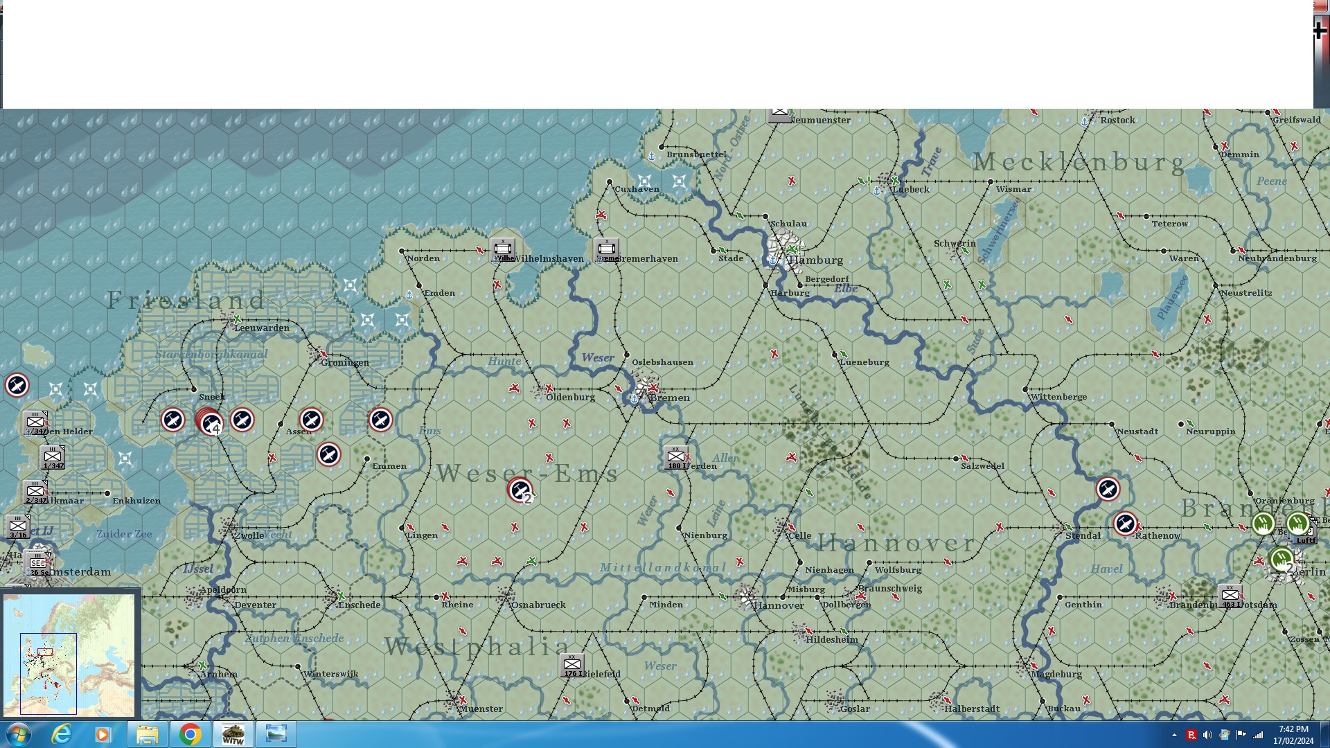This screenshot has width=1330, height=748.
Task: Select the unit counter at Bremerhaven
Action: (x=607, y=249)
